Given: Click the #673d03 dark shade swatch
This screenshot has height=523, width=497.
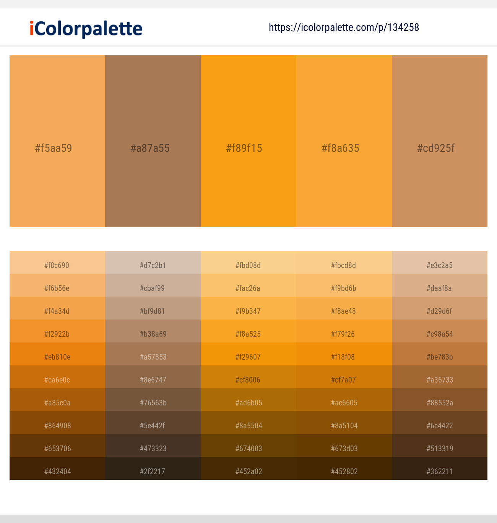Looking at the screenshot, I should [x=344, y=448].
